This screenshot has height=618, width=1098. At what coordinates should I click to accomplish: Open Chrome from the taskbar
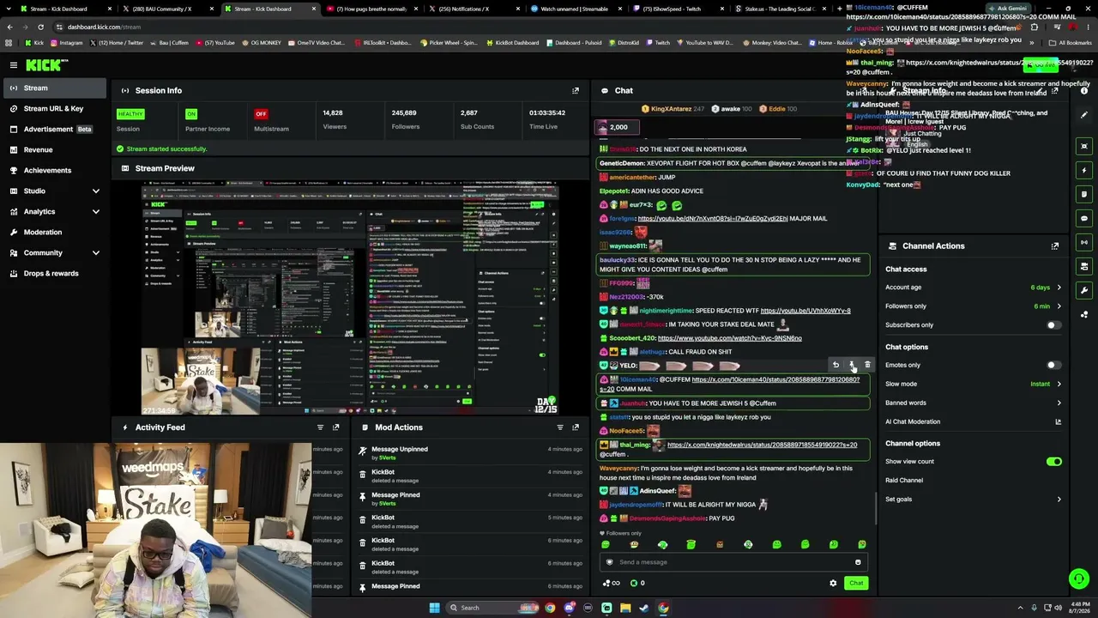(x=550, y=608)
